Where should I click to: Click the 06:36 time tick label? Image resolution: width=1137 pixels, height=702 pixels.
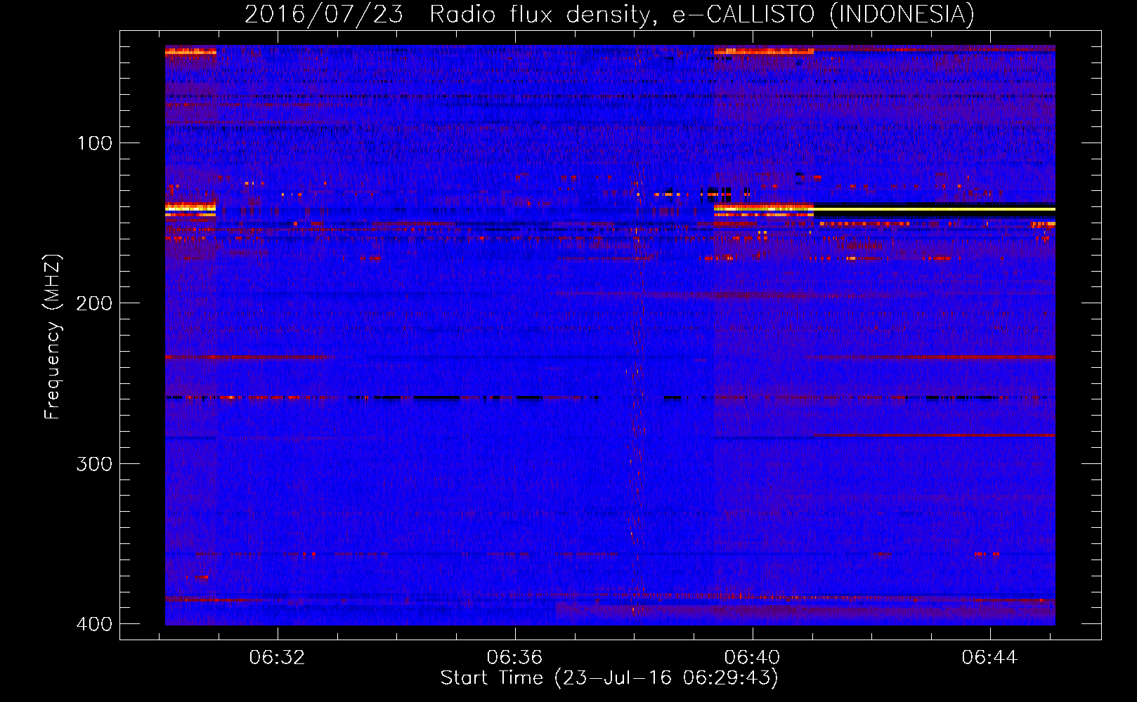click(514, 657)
